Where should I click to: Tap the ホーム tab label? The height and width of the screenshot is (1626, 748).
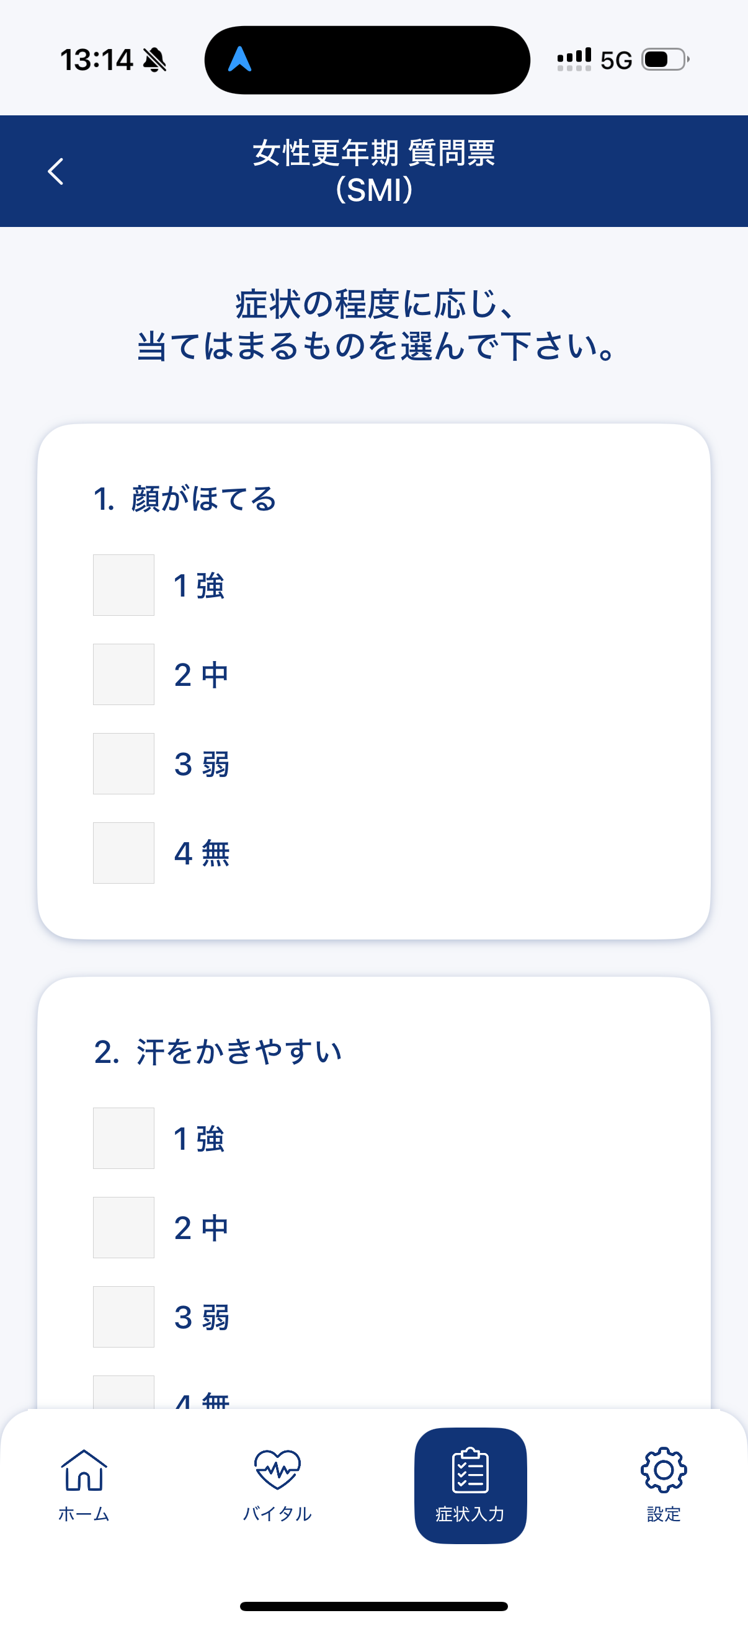[x=84, y=1514]
